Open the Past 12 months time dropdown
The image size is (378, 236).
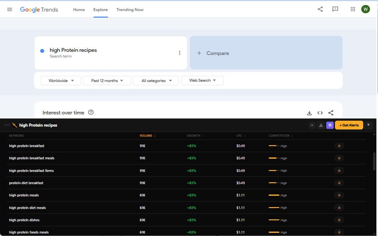(x=107, y=81)
